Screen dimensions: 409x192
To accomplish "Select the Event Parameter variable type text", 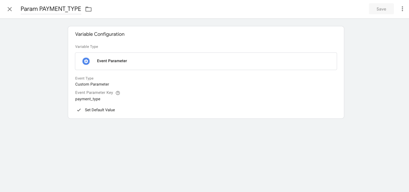I will (112, 61).
